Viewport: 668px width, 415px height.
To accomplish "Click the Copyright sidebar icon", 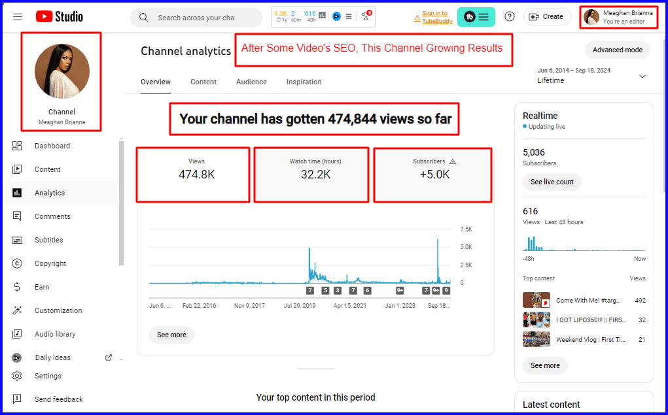I will [x=18, y=263].
